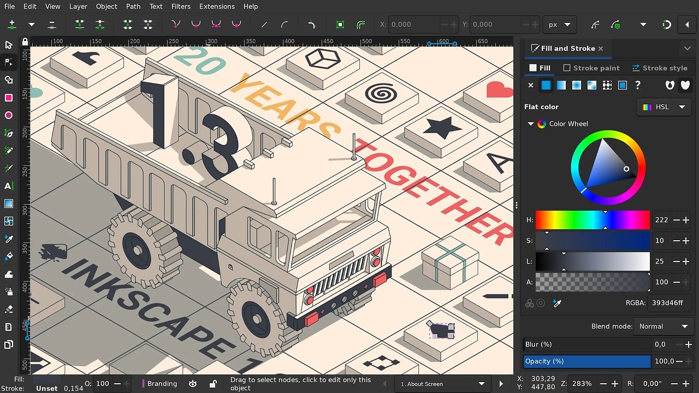
Task: Make selected nodes symmetric
Action: pyautogui.click(x=216, y=25)
